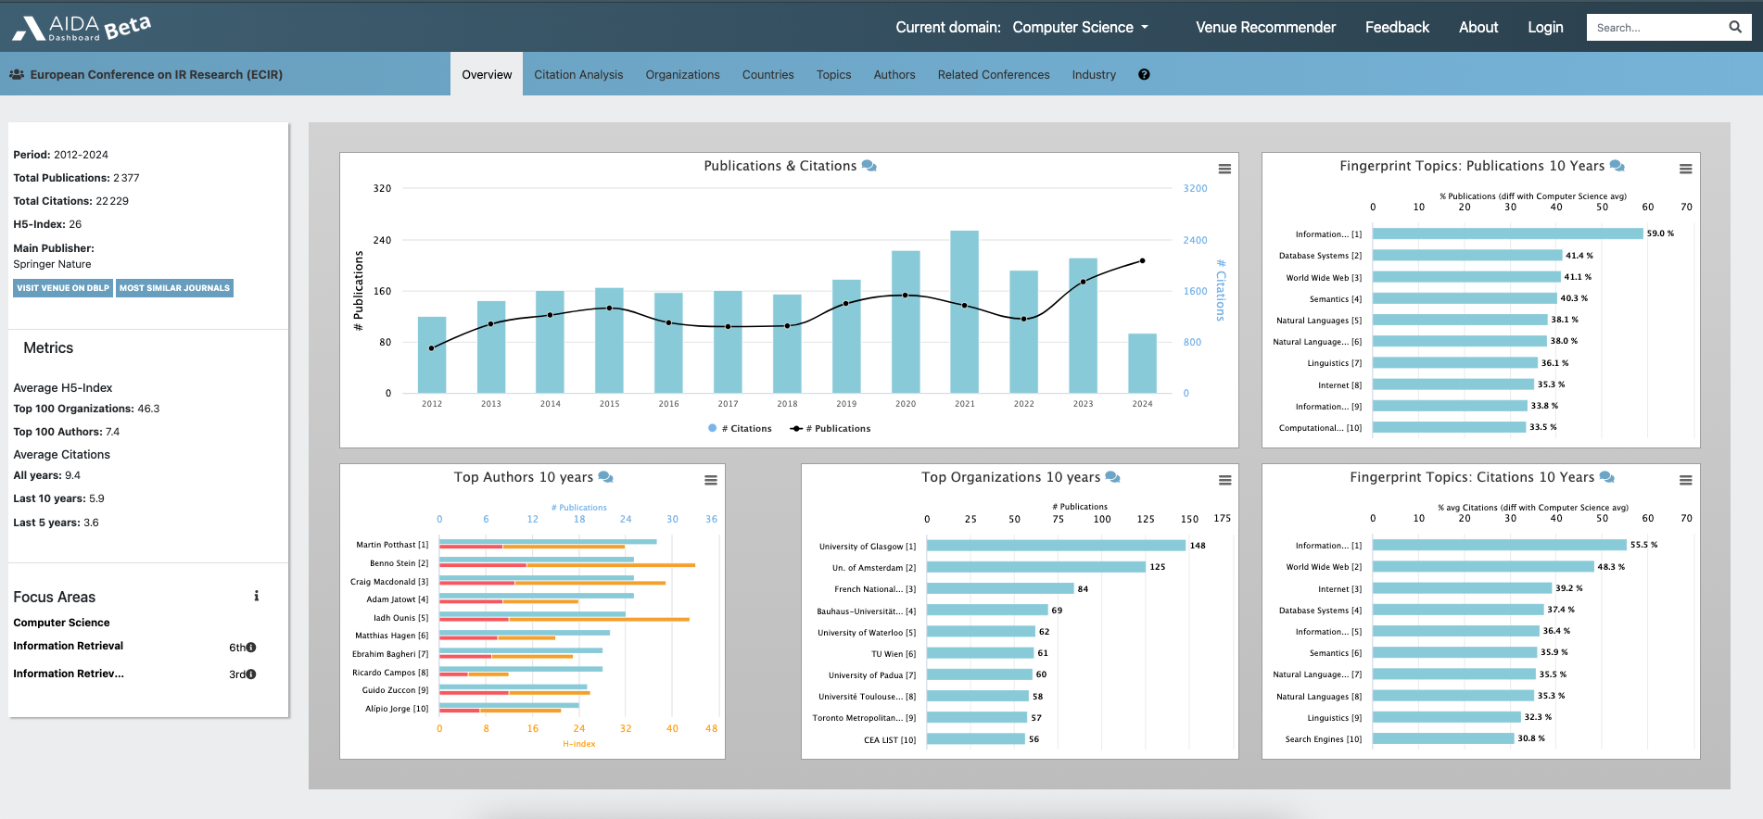Click the search magnifier icon

[x=1734, y=27]
